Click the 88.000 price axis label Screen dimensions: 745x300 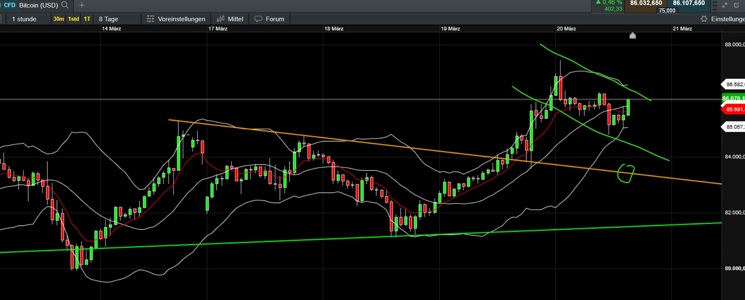[735, 45]
